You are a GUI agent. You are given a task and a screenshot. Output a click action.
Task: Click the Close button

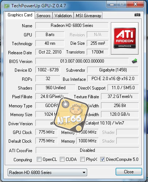[129, 172]
